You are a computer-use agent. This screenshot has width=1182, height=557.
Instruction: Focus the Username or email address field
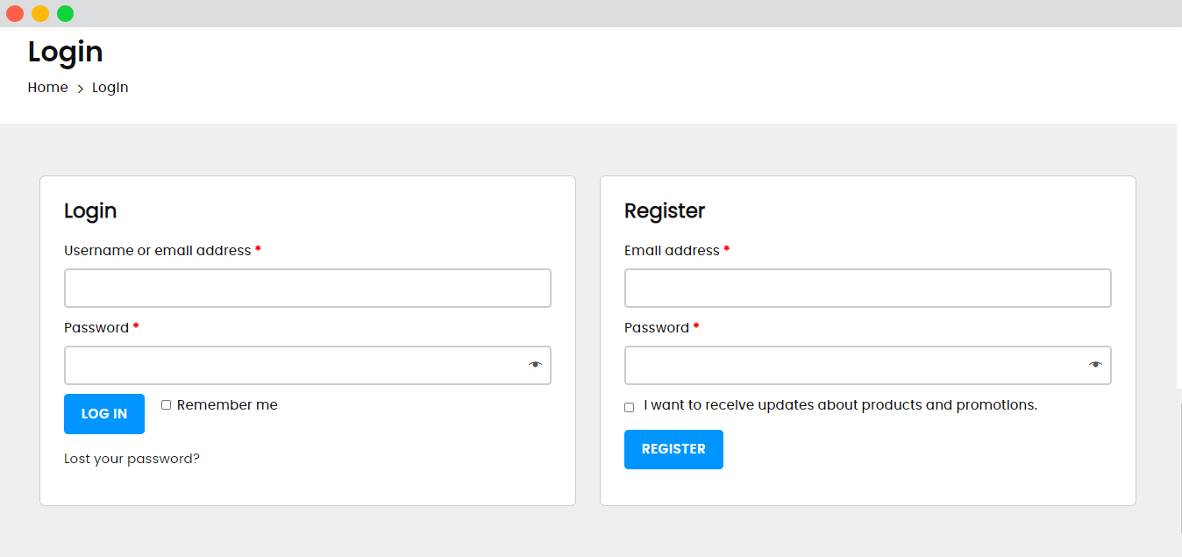pyautogui.click(x=308, y=289)
